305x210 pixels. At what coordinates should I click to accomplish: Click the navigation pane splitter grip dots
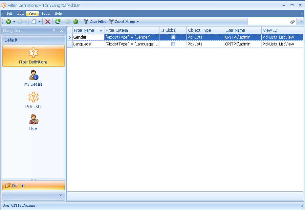click(x=33, y=180)
